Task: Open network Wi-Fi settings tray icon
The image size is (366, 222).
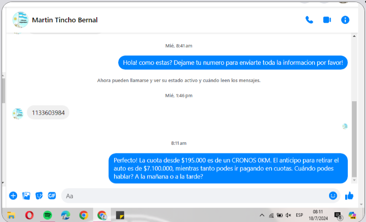Action: tap(271, 215)
